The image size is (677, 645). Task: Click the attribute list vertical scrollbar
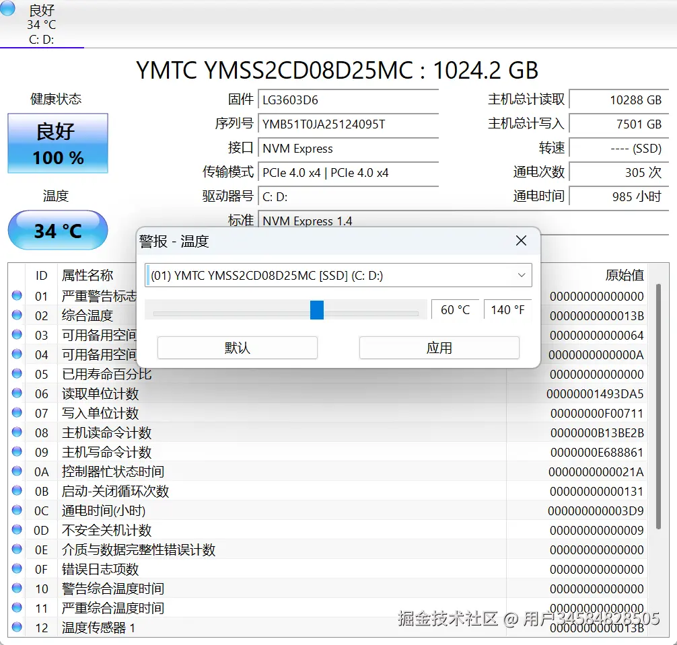click(x=658, y=406)
